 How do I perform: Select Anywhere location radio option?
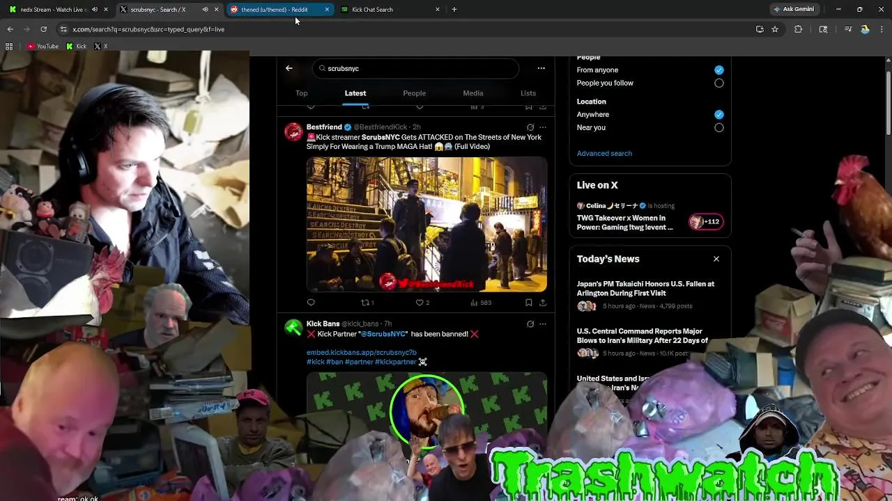coord(718,114)
